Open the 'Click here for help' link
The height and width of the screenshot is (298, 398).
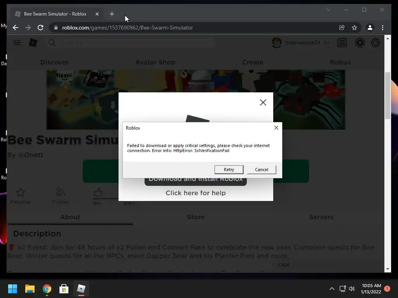pyautogui.click(x=196, y=193)
